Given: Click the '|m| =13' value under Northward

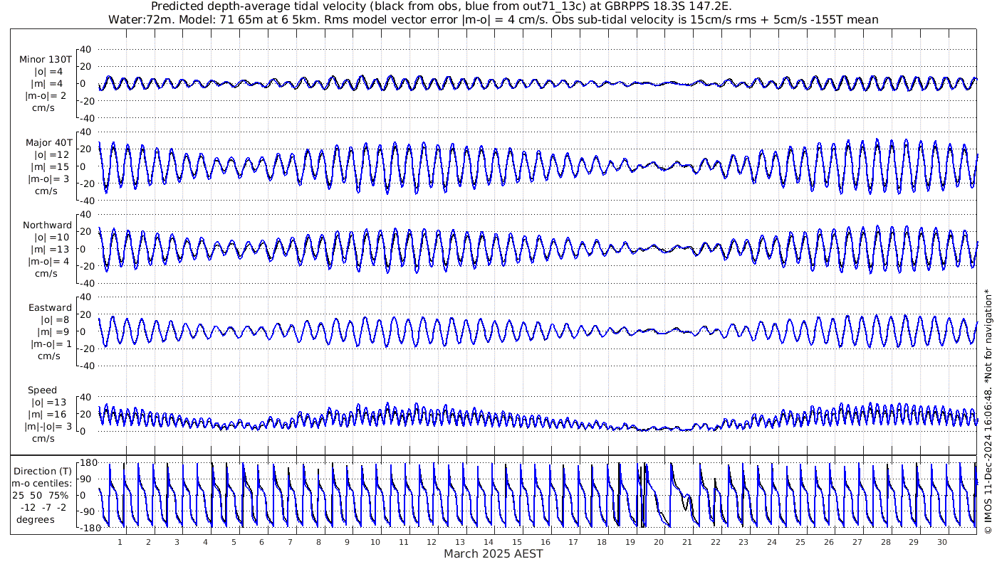Looking at the screenshot, I should [x=50, y=249].
